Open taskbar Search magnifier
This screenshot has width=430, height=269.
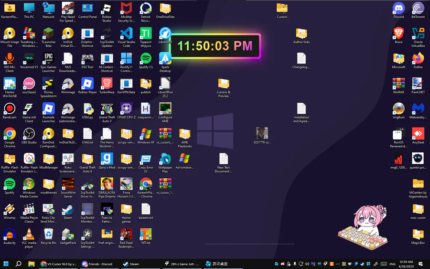click(x=18, y=264)
